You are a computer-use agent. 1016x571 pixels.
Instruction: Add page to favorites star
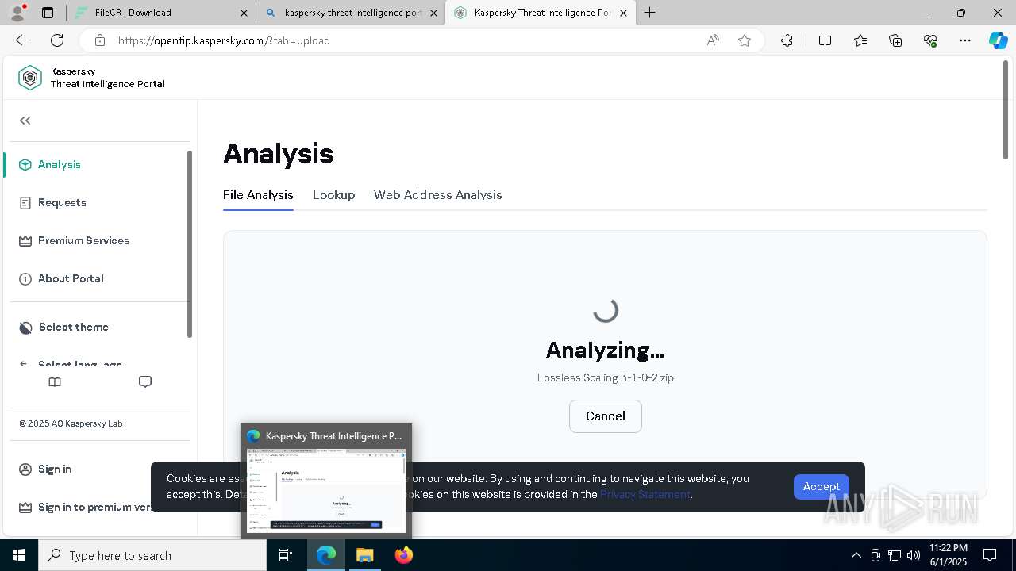(745, 40)
